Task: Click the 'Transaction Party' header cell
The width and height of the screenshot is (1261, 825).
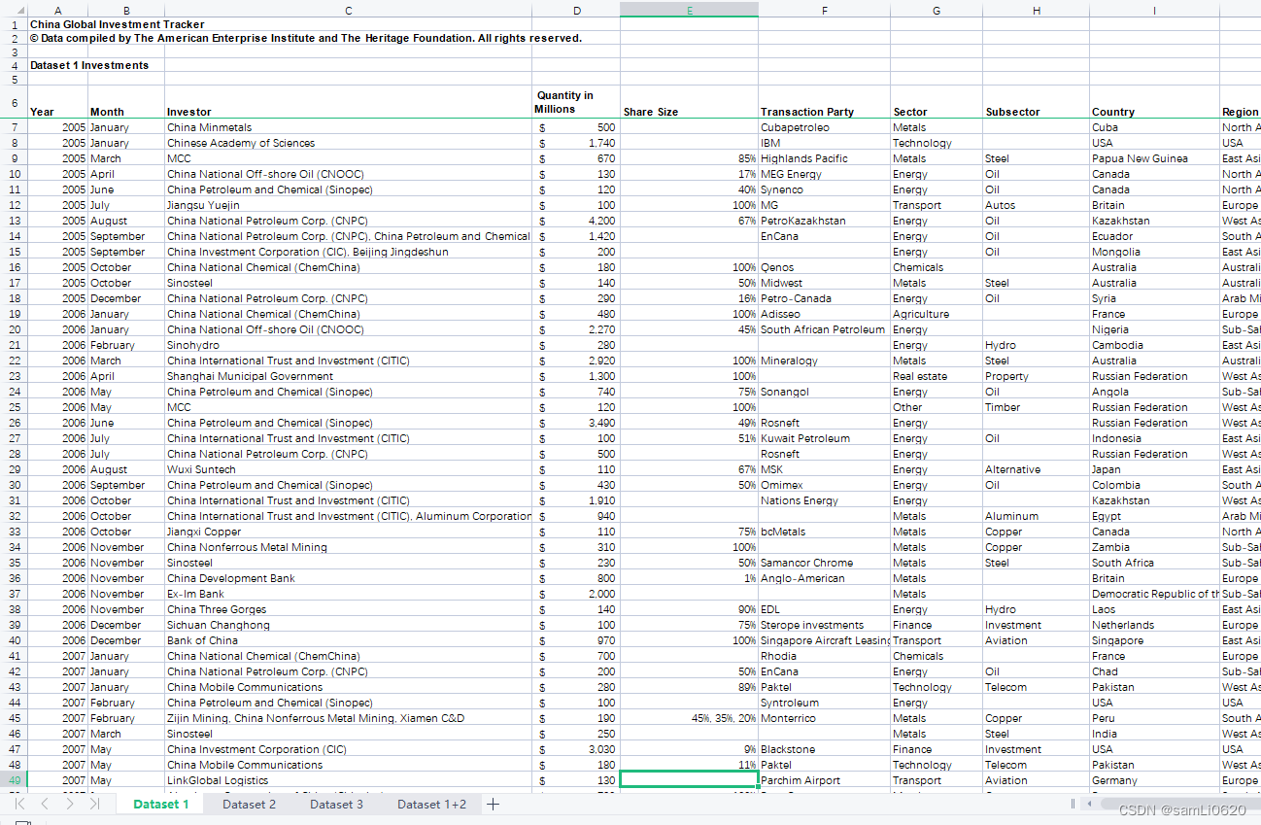Action: click(x=824, y=102)
